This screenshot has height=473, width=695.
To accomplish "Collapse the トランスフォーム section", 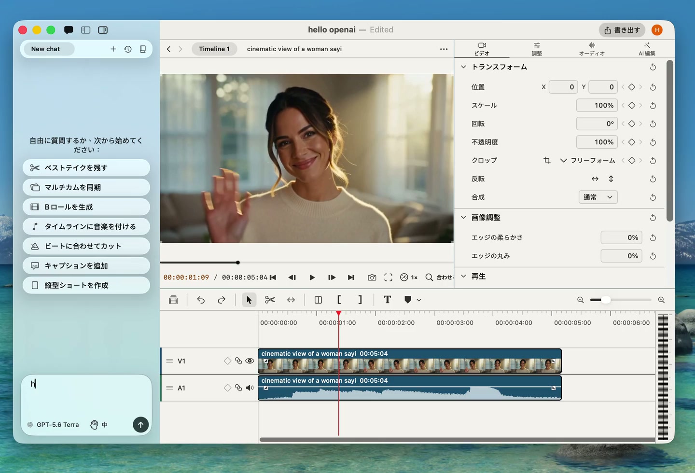I will (x=463, y=67).
